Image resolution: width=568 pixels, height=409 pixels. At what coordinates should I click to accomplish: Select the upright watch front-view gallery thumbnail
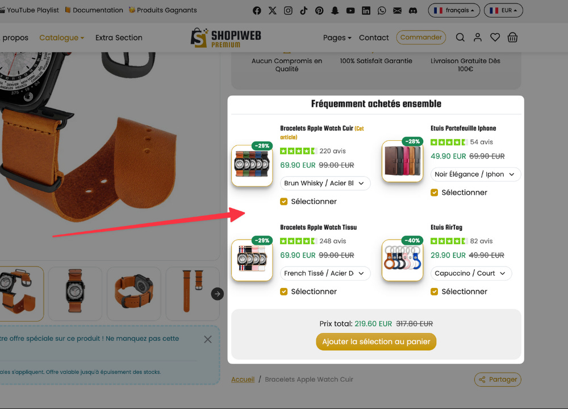coord(75,294)
